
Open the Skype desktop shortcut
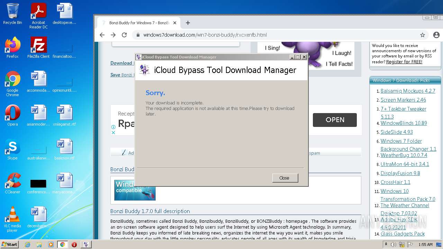(12, 149)
